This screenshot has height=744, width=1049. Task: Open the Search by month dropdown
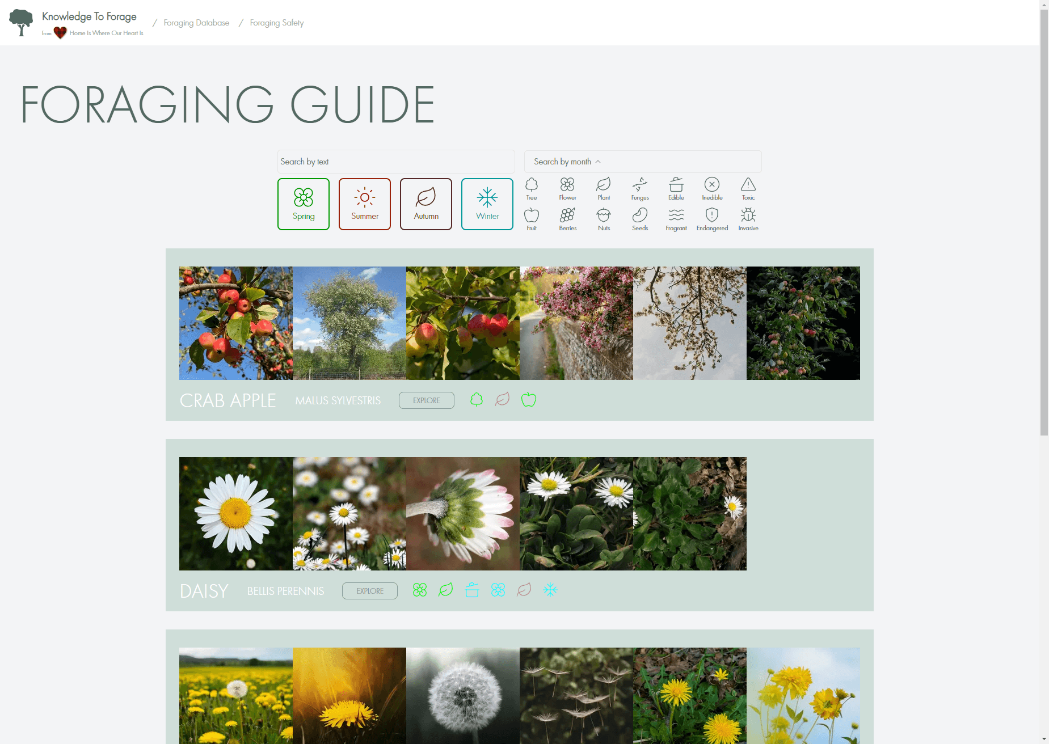point(643,162)
